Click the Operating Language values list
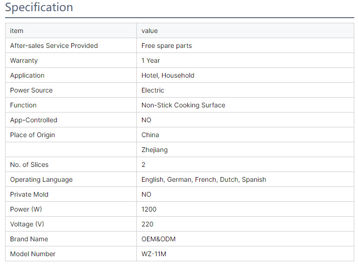The width and height of the screenshot is (358, 265). click(203, 179)
